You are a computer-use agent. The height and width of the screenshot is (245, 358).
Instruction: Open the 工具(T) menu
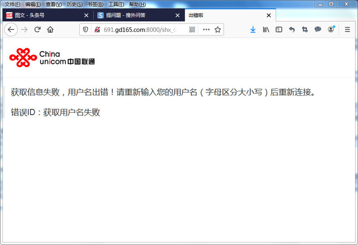point(116,4)
